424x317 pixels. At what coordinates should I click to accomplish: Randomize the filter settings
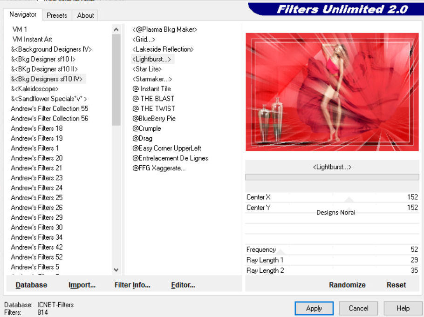click(347, 285)
